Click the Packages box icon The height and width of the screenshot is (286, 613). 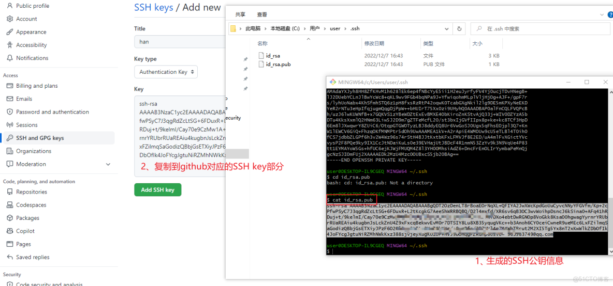[10, 218]
